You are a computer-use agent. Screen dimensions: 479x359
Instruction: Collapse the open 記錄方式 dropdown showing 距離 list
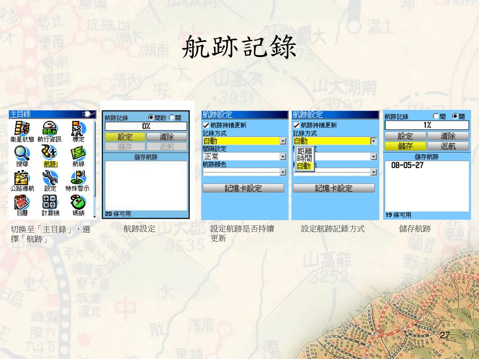[374, 141]
